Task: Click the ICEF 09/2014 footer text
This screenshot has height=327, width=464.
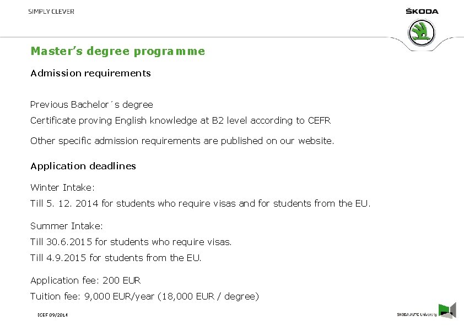Action: coord(52,314)
